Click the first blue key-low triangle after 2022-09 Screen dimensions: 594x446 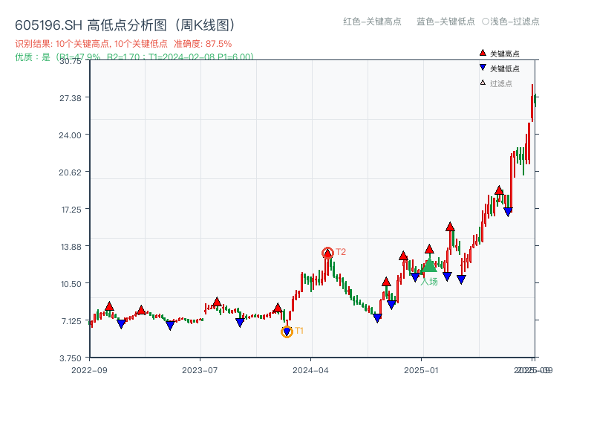(121, 324)
